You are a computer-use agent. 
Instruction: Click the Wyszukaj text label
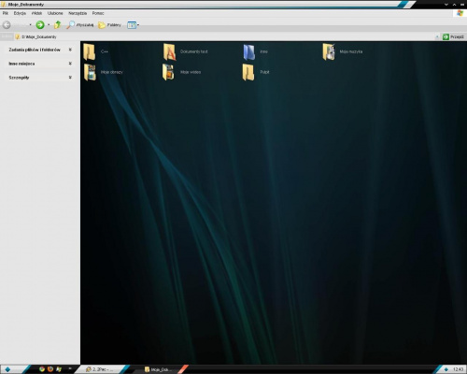(x=85, y=25)
